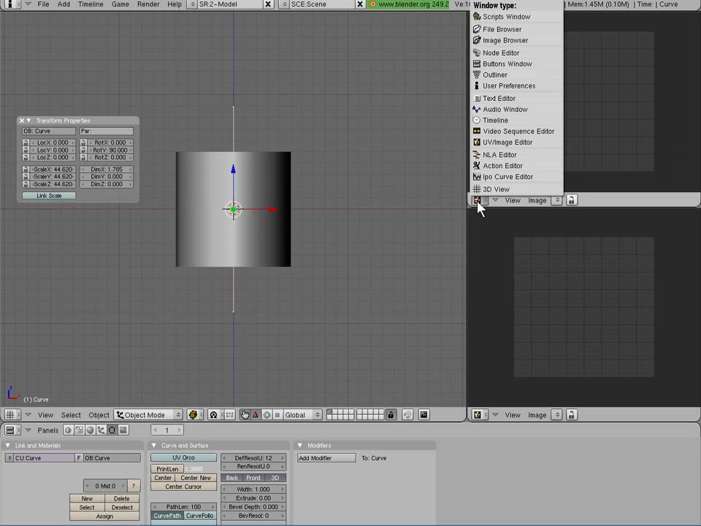The image size is (701, 526).
Task: Open Logic context in Panels buttons
Action: click(68, 430)
